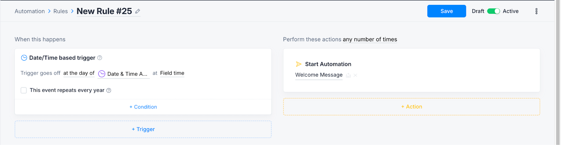Click the yellow Start Automation arrow icon
561x145 pixels.
299,64
